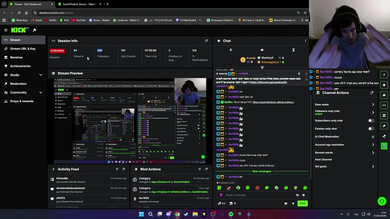Open the Chat panel three-dot menu
The width and height of the screenshot is (390, 219).
click(x=305, y=41)
